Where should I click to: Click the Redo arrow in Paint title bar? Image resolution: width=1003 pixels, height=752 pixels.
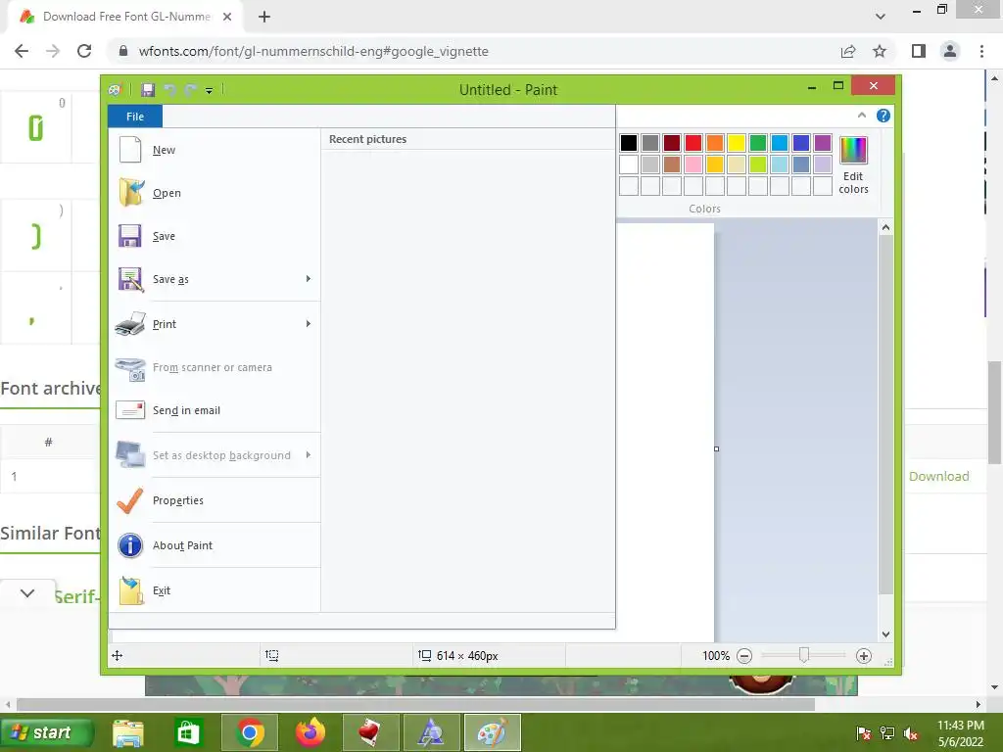(x=190, y=90)
